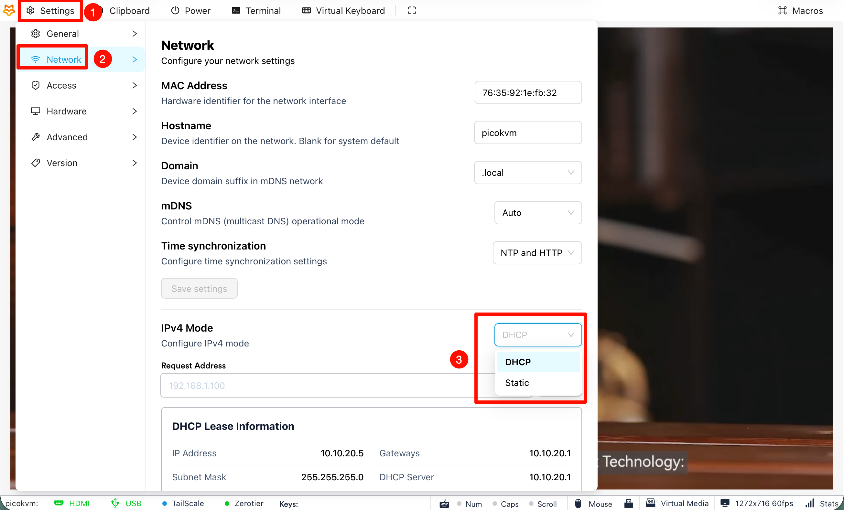
Task: Open the Domain .local dropdown
Action: click(527, 173)
